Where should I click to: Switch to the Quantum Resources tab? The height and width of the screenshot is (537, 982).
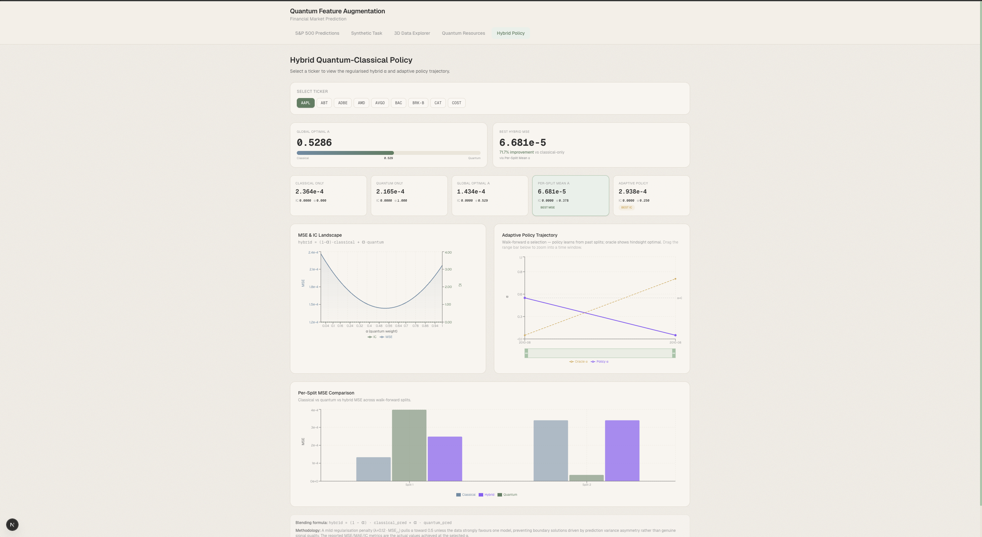[463, 33]
